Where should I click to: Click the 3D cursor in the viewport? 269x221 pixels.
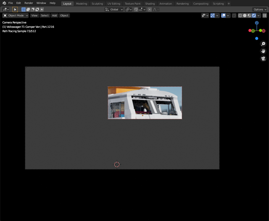pyautogui.click(x=117, y=165)
